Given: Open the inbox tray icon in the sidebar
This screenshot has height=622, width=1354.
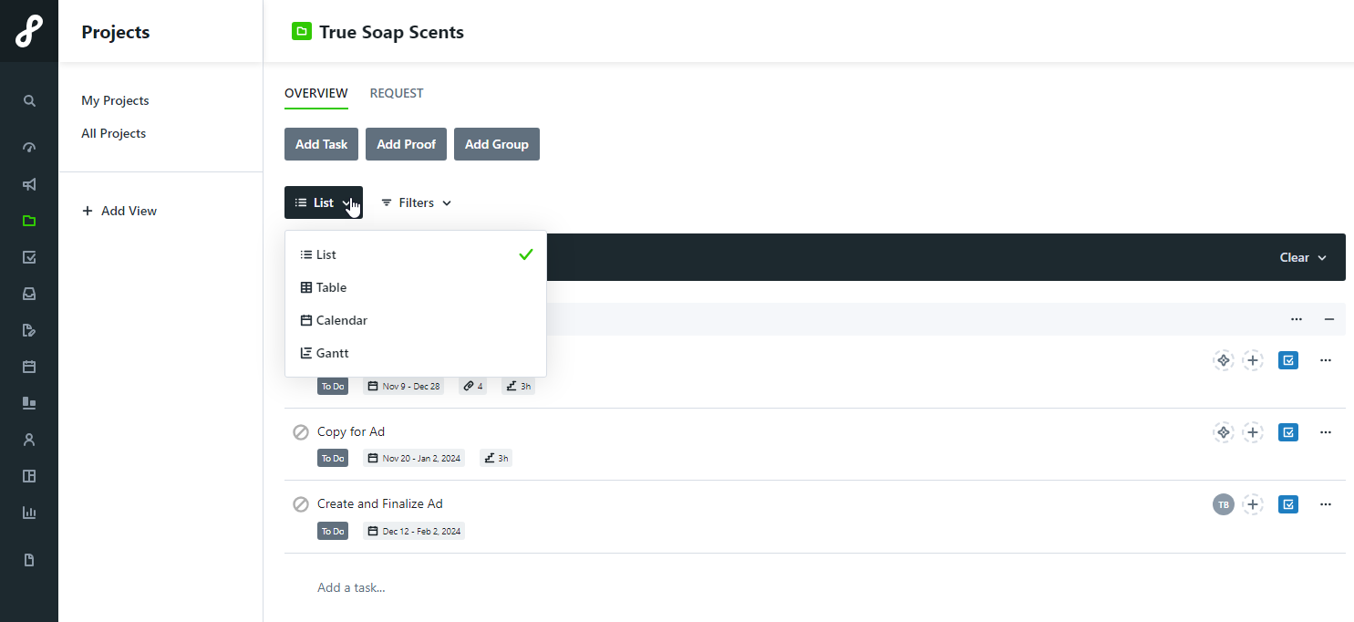Looking at the screenshot, I should (29, 294).
